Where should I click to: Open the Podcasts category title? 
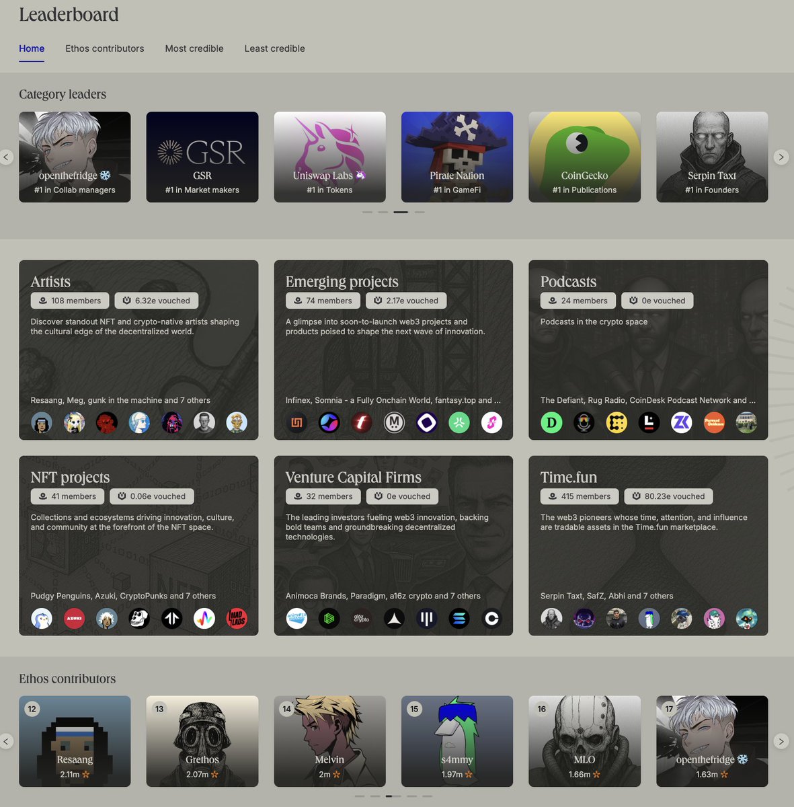click(568, 282)
